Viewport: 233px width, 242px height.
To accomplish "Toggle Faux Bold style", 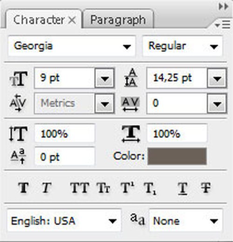I will pos(23,188).
